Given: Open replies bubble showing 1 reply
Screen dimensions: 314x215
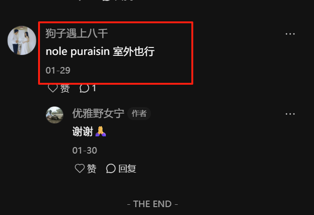Looking at the screenshot, I should pos(88,88).
